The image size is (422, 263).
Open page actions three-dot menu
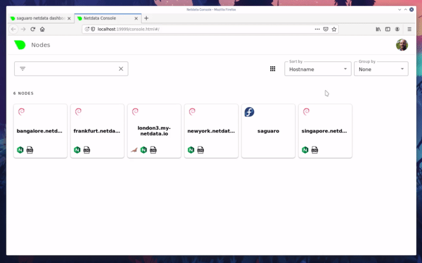click(x=317, y=29)
